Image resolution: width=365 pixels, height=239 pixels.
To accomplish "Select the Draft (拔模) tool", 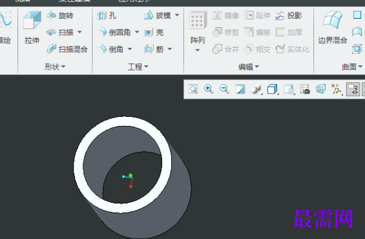I will 158,16.
